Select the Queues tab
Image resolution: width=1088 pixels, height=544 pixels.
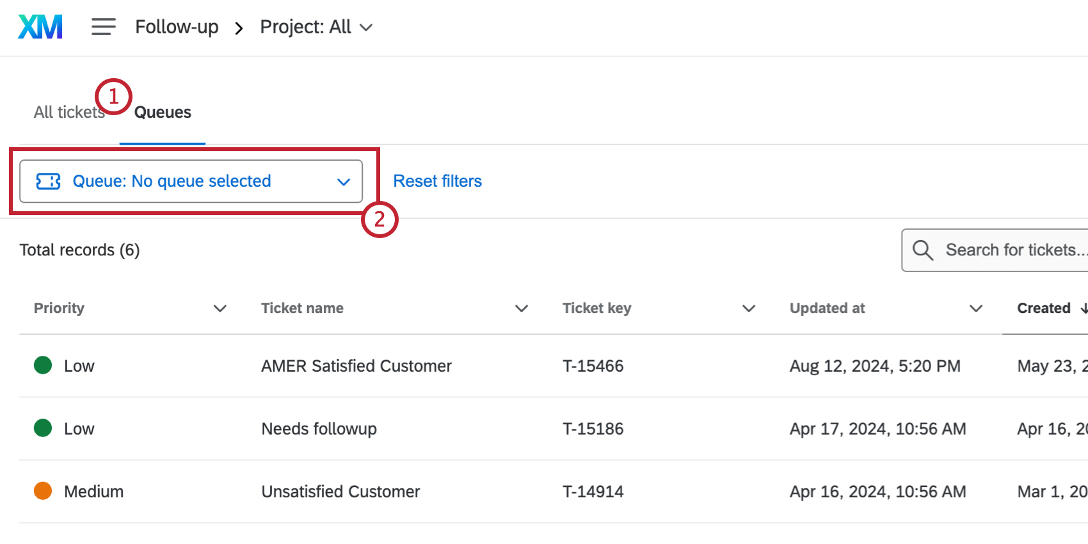163,113
